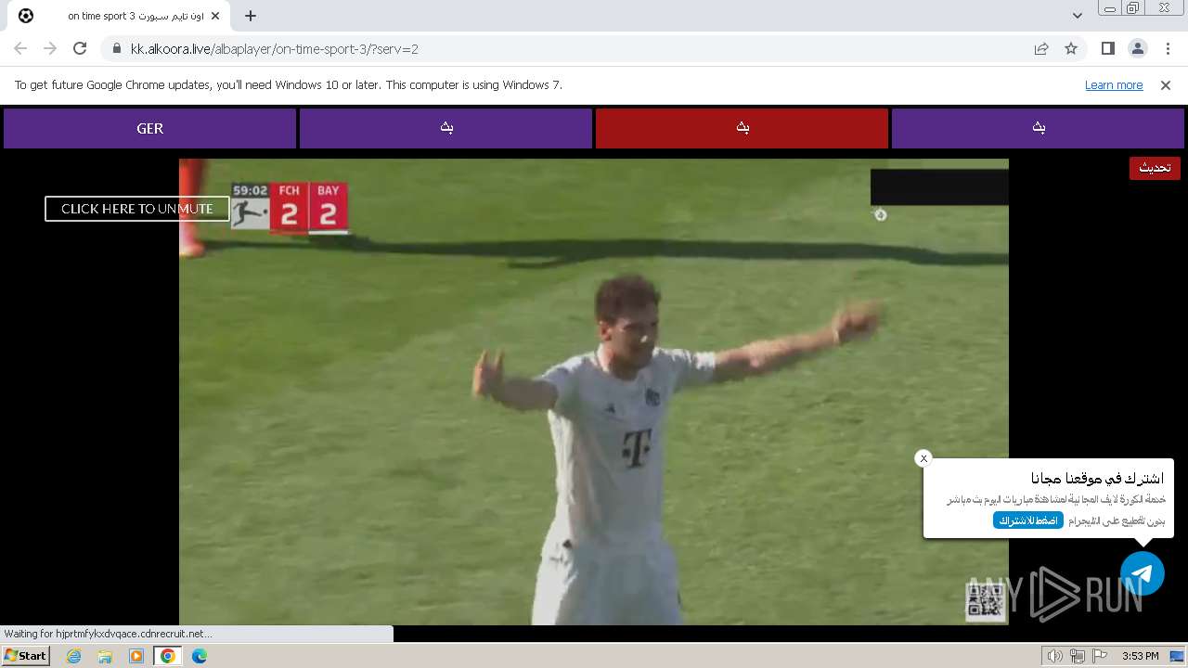The width and height of the screenshot is (1188, 668).
Task: Bookmark this tab star icon
Action: click(x=1071, y=48)
